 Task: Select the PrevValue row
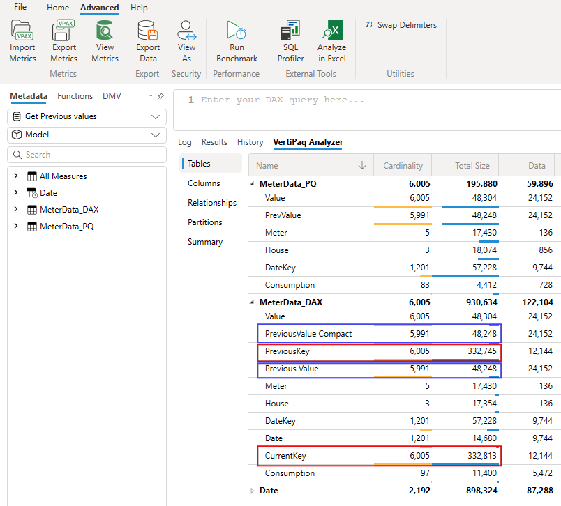(x=404, y=215)
